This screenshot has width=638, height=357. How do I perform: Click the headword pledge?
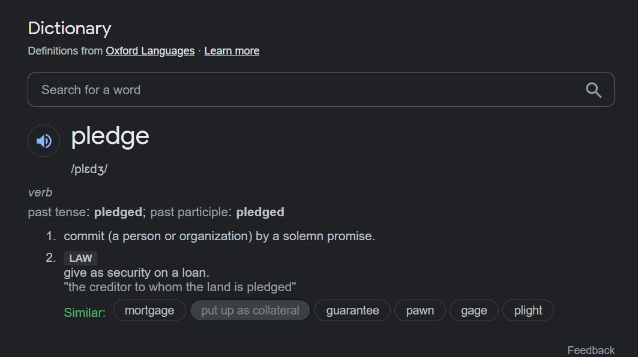click(110, 137)
